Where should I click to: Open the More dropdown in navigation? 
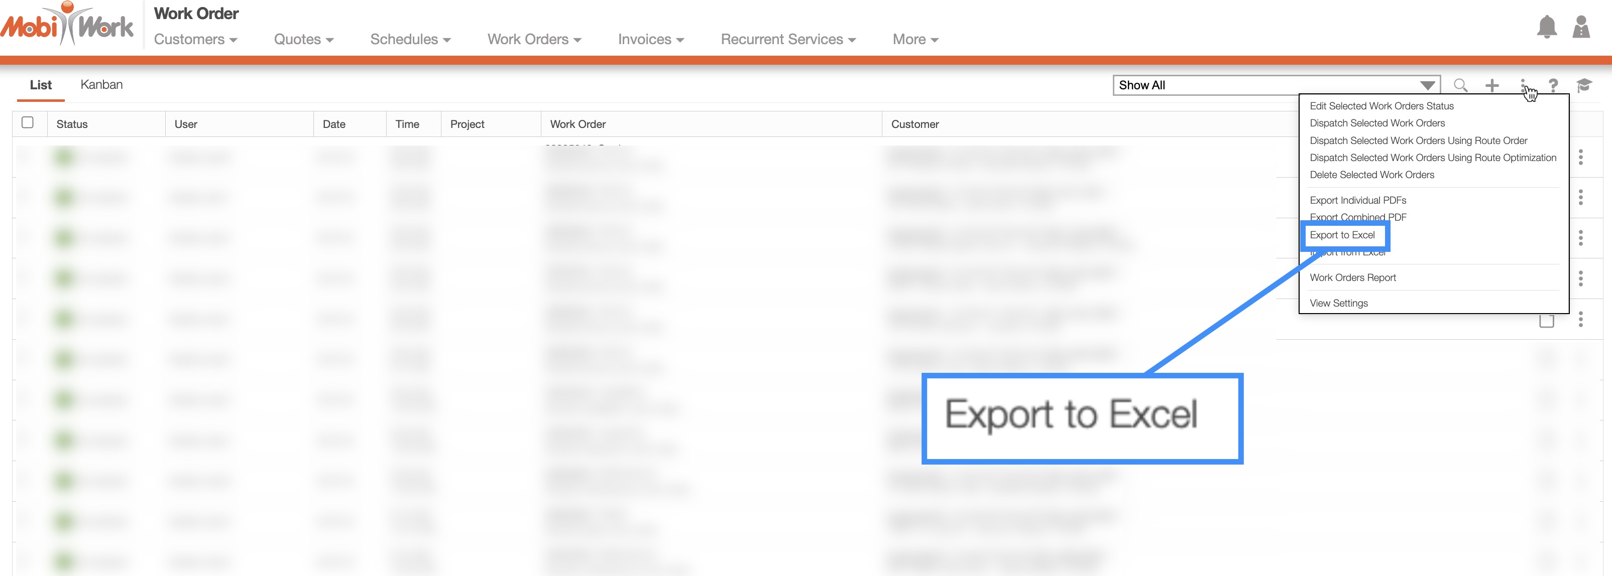(915, 40)
